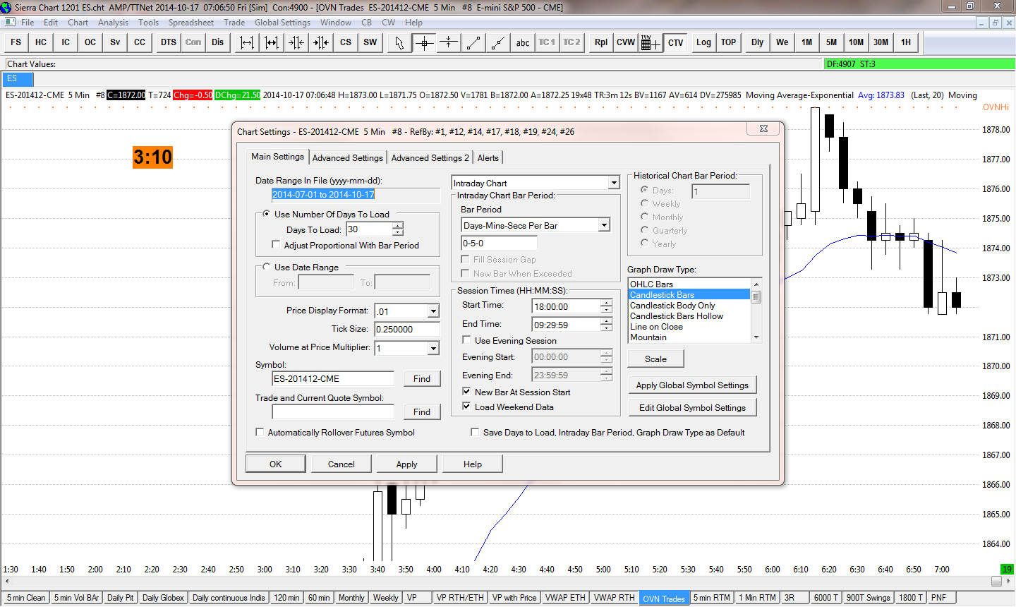Click the SW toolbar button

pyautogui.click(x=370, y=42)
